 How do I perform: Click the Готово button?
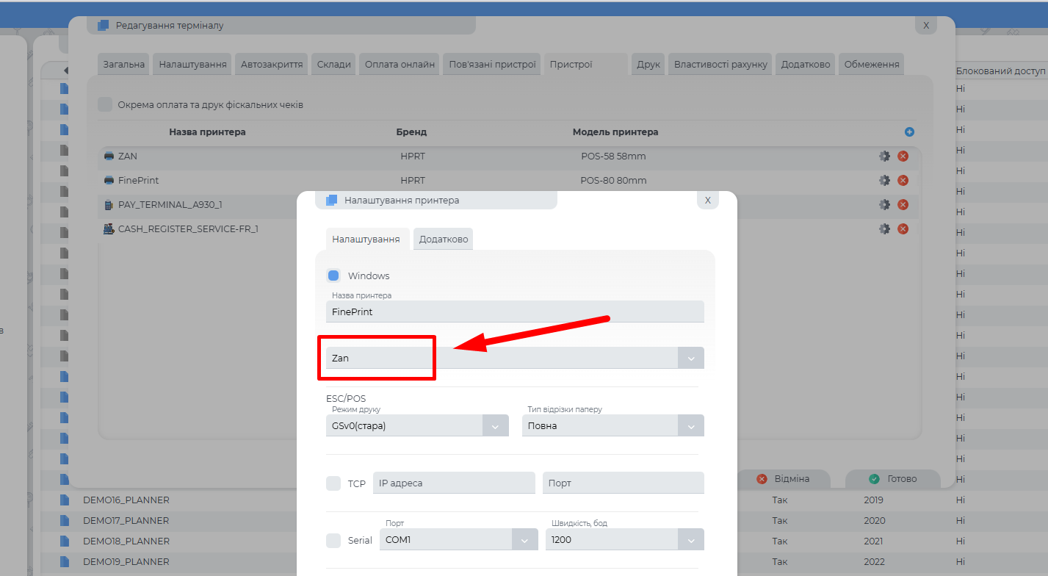(x=893, y=479)
